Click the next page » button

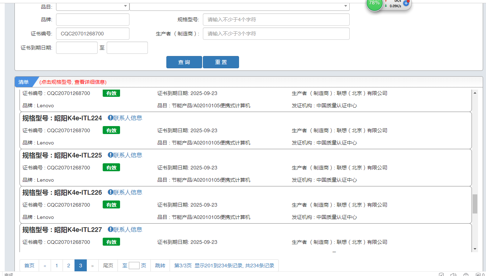pyautogui.click(x=93, y=266)
